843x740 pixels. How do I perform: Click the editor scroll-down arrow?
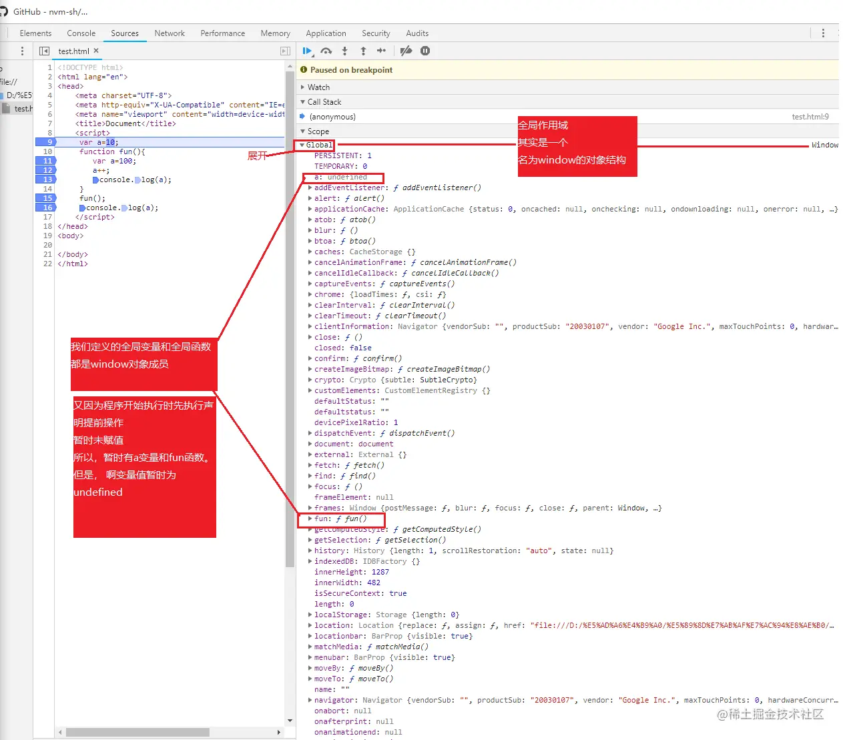pos(290,721)
